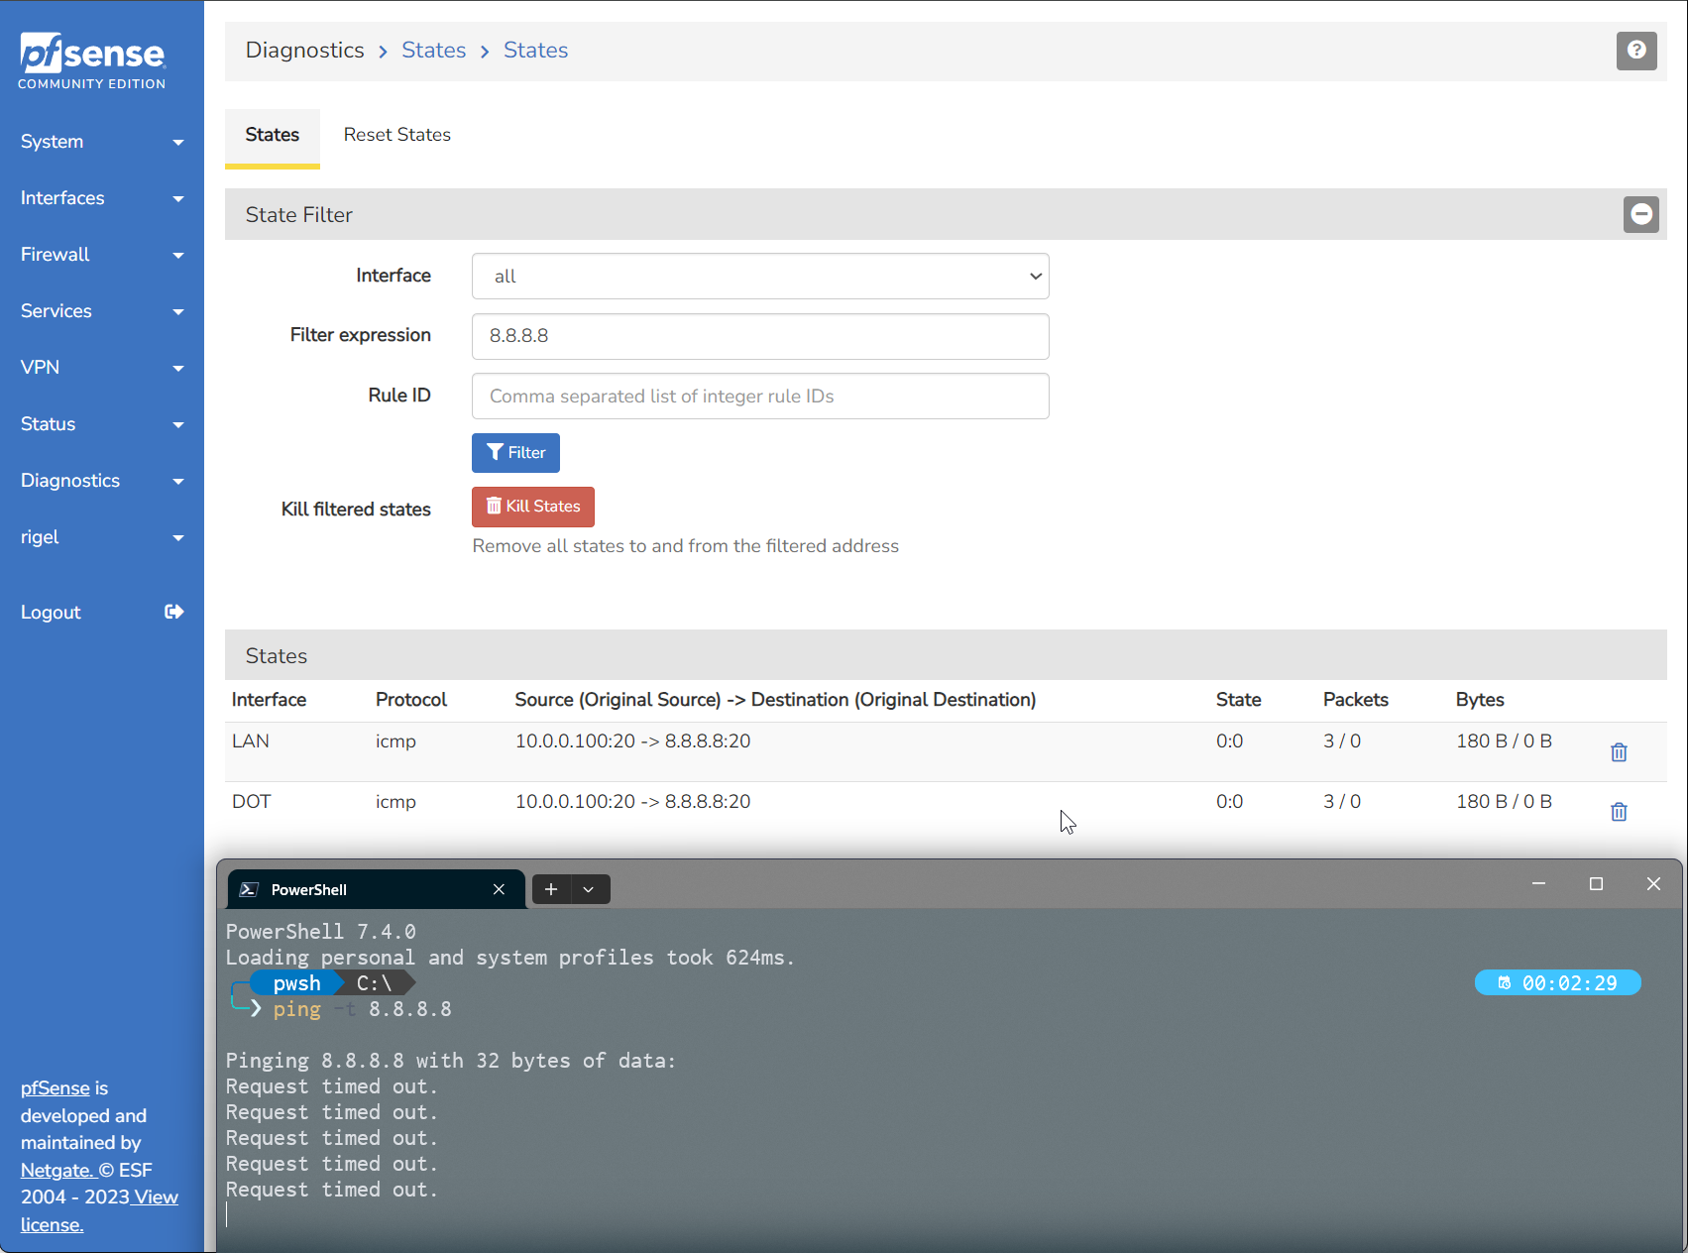Open a new terminal tab with plus

pos(551,889)
